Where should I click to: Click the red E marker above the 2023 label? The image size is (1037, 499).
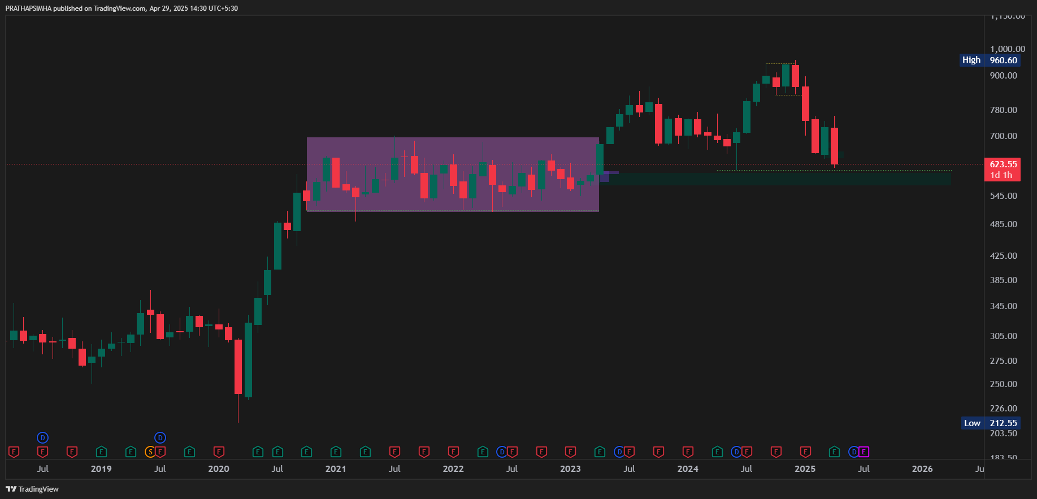[x=570, y=452]
